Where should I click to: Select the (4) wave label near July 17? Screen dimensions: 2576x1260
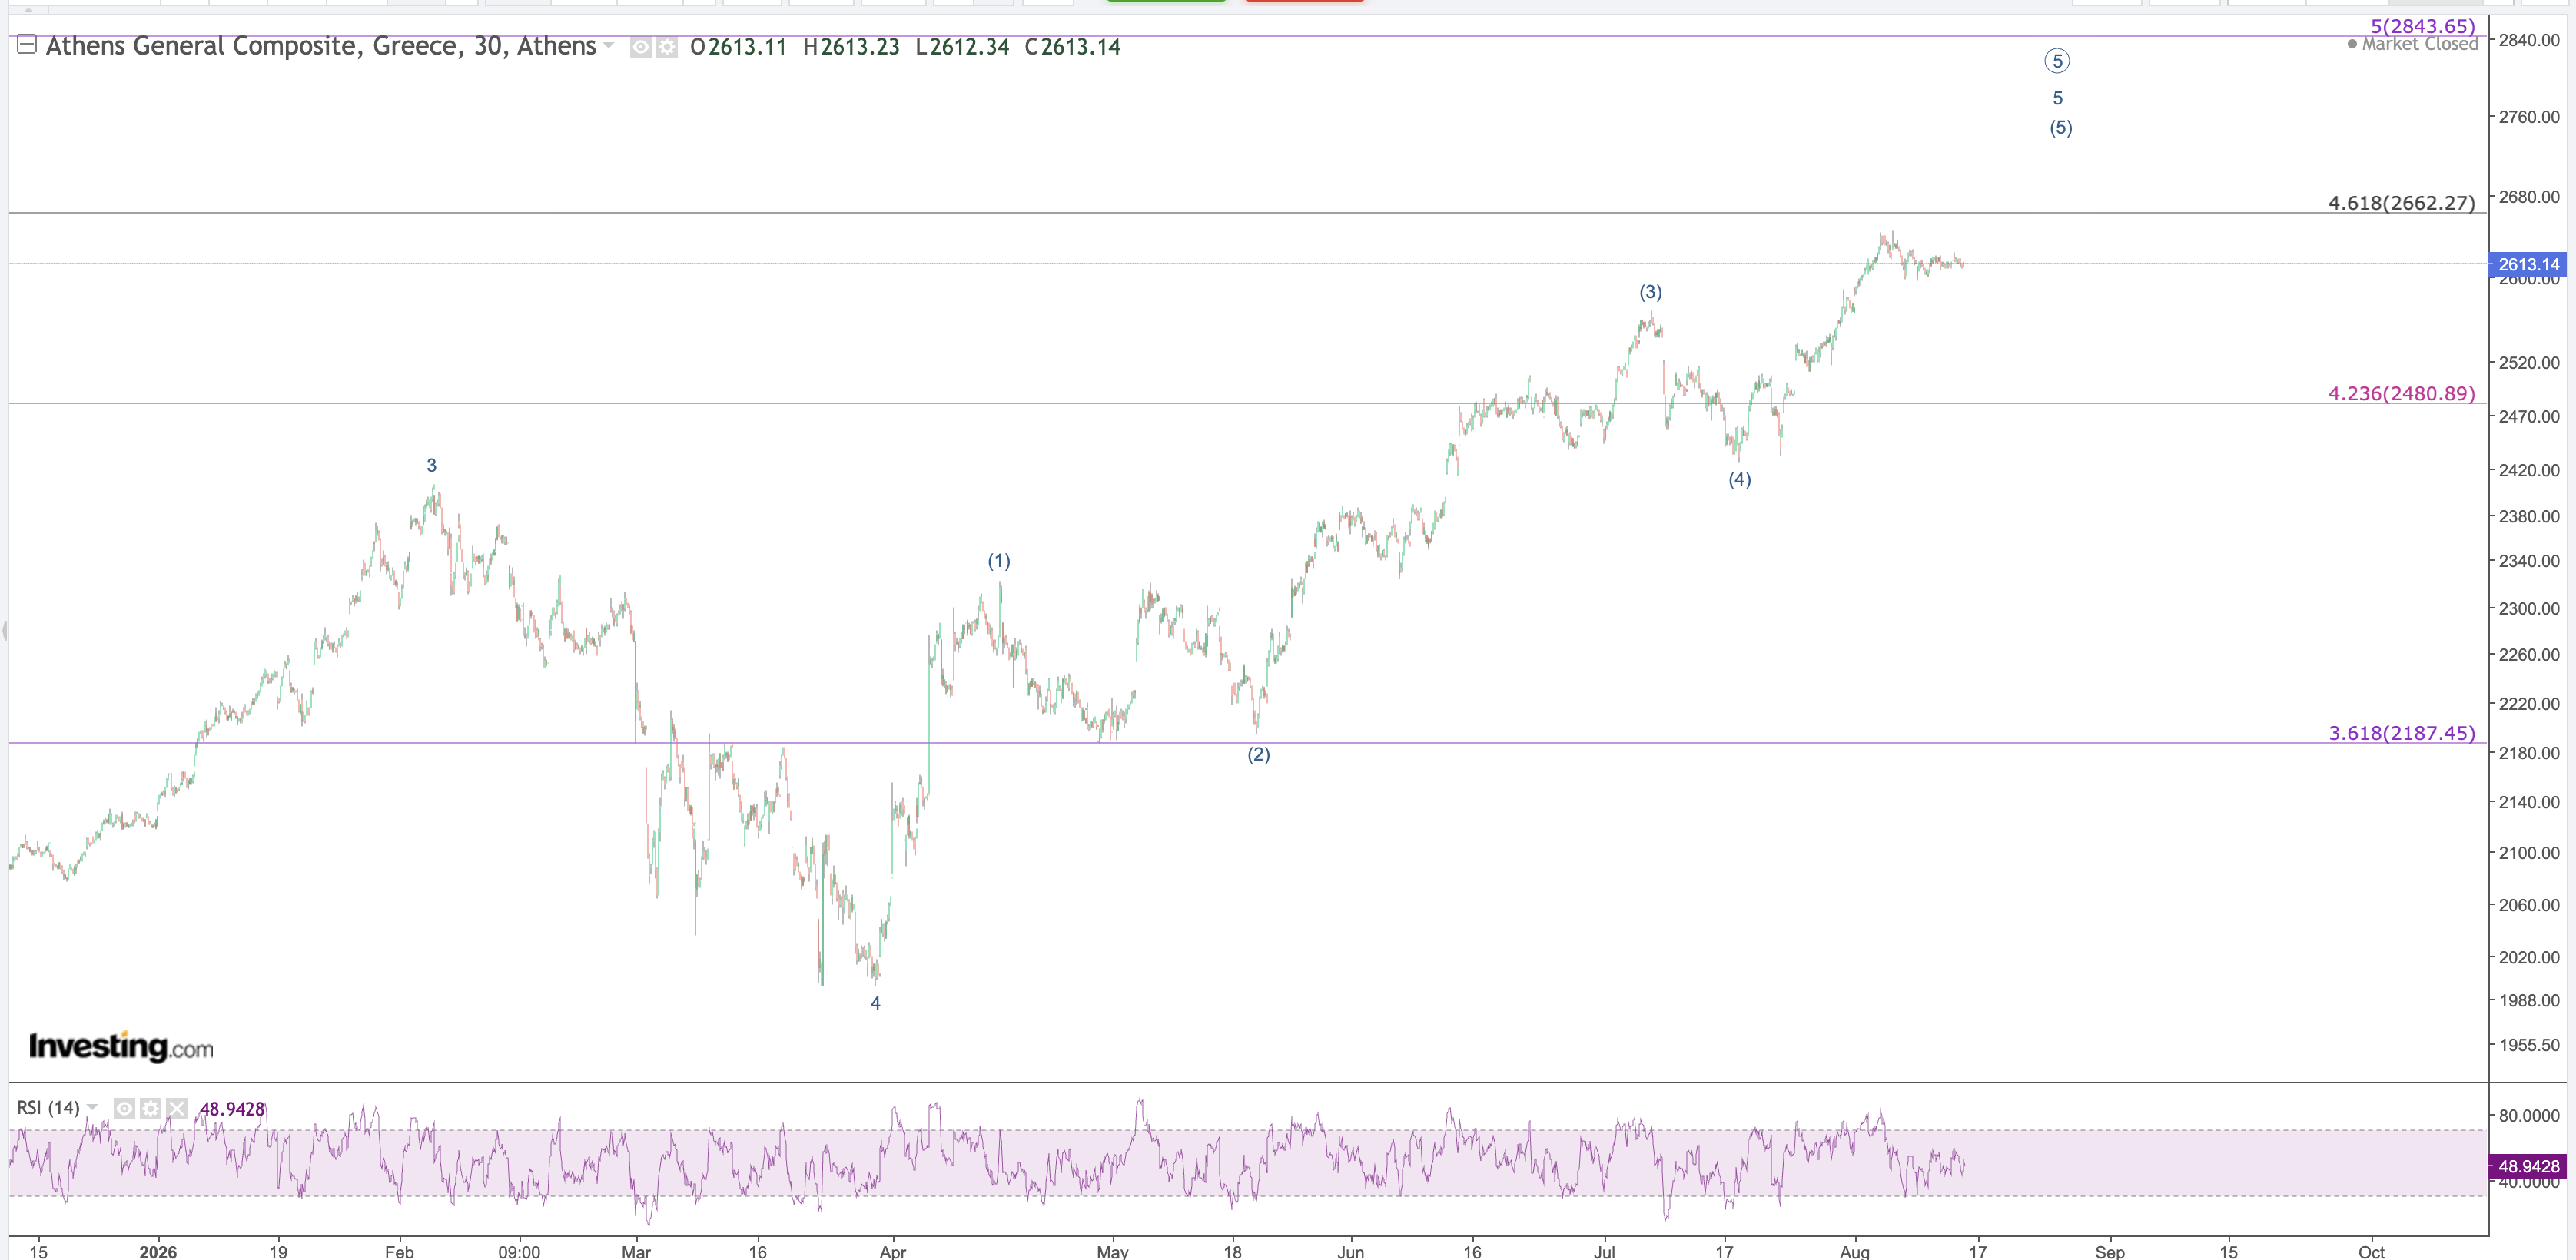point(1740,479)
